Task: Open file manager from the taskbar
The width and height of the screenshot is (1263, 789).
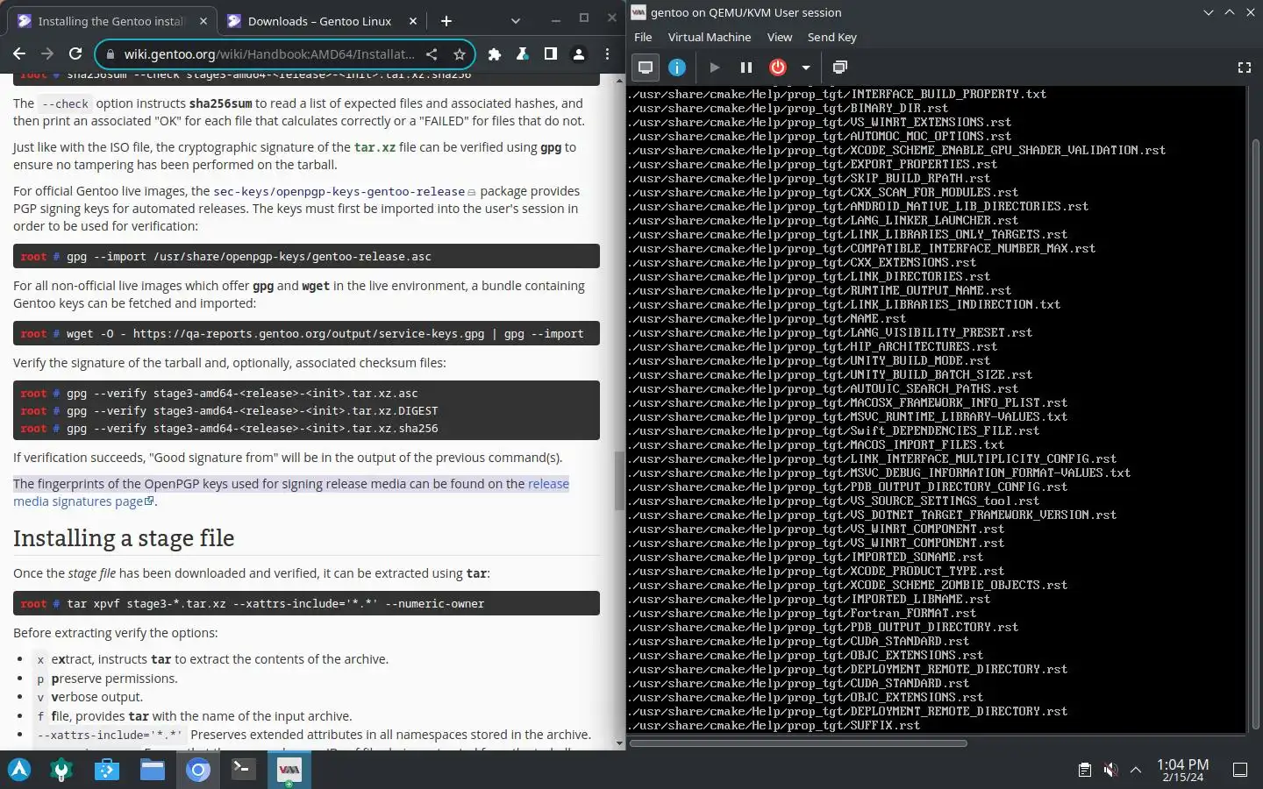Action: tap(153, 770)
